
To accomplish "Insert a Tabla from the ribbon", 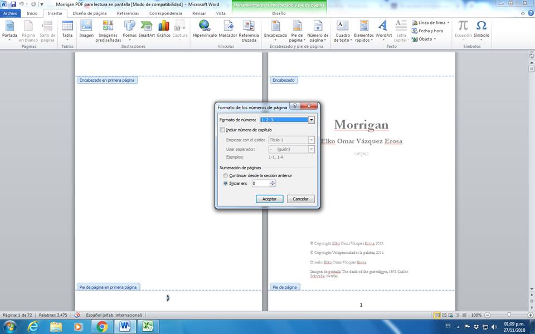I will [67, 28].
